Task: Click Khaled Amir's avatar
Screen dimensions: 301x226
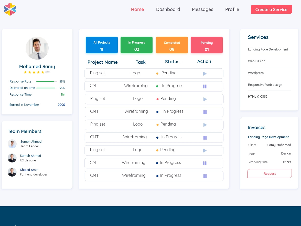Action: coord(12,172)
